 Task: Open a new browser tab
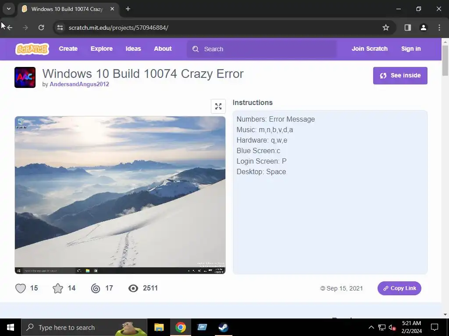[x=128, y=9]
